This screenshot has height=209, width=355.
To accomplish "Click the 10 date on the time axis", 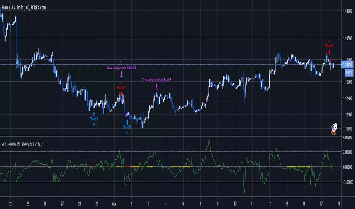I will coord(235,204).
